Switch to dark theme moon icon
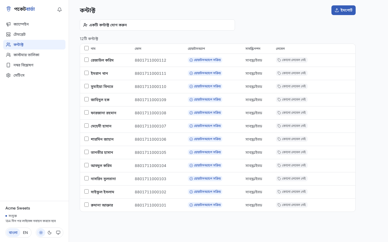388x242 pixels. 50,233
